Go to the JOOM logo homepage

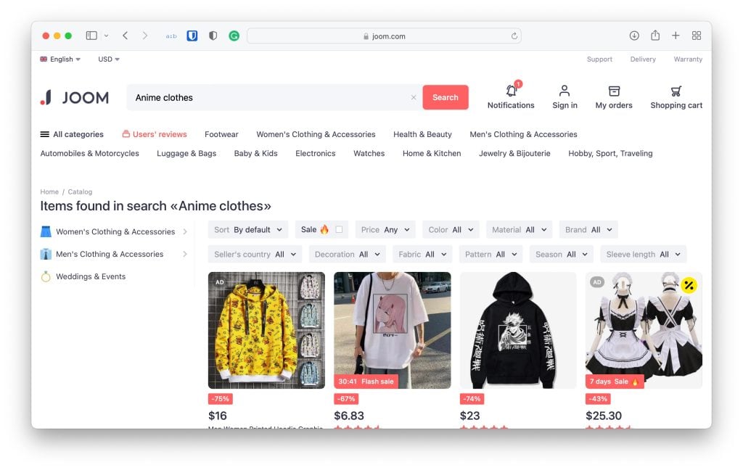[x=75, y=98]
